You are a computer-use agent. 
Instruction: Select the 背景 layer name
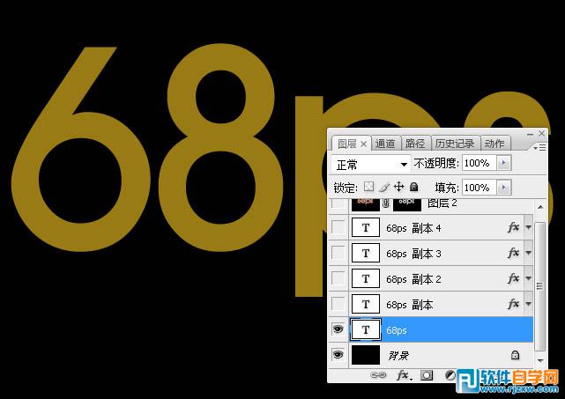click(x=398, y=356)
